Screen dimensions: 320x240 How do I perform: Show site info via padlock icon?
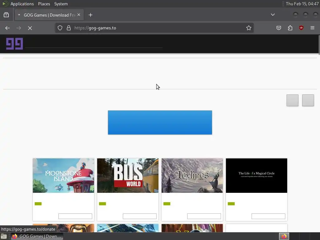point(69,28)
